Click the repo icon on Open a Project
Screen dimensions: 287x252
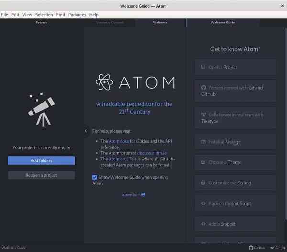pos(203,67)
